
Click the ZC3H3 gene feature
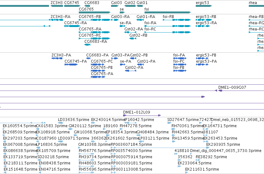(x=57, y=6)
